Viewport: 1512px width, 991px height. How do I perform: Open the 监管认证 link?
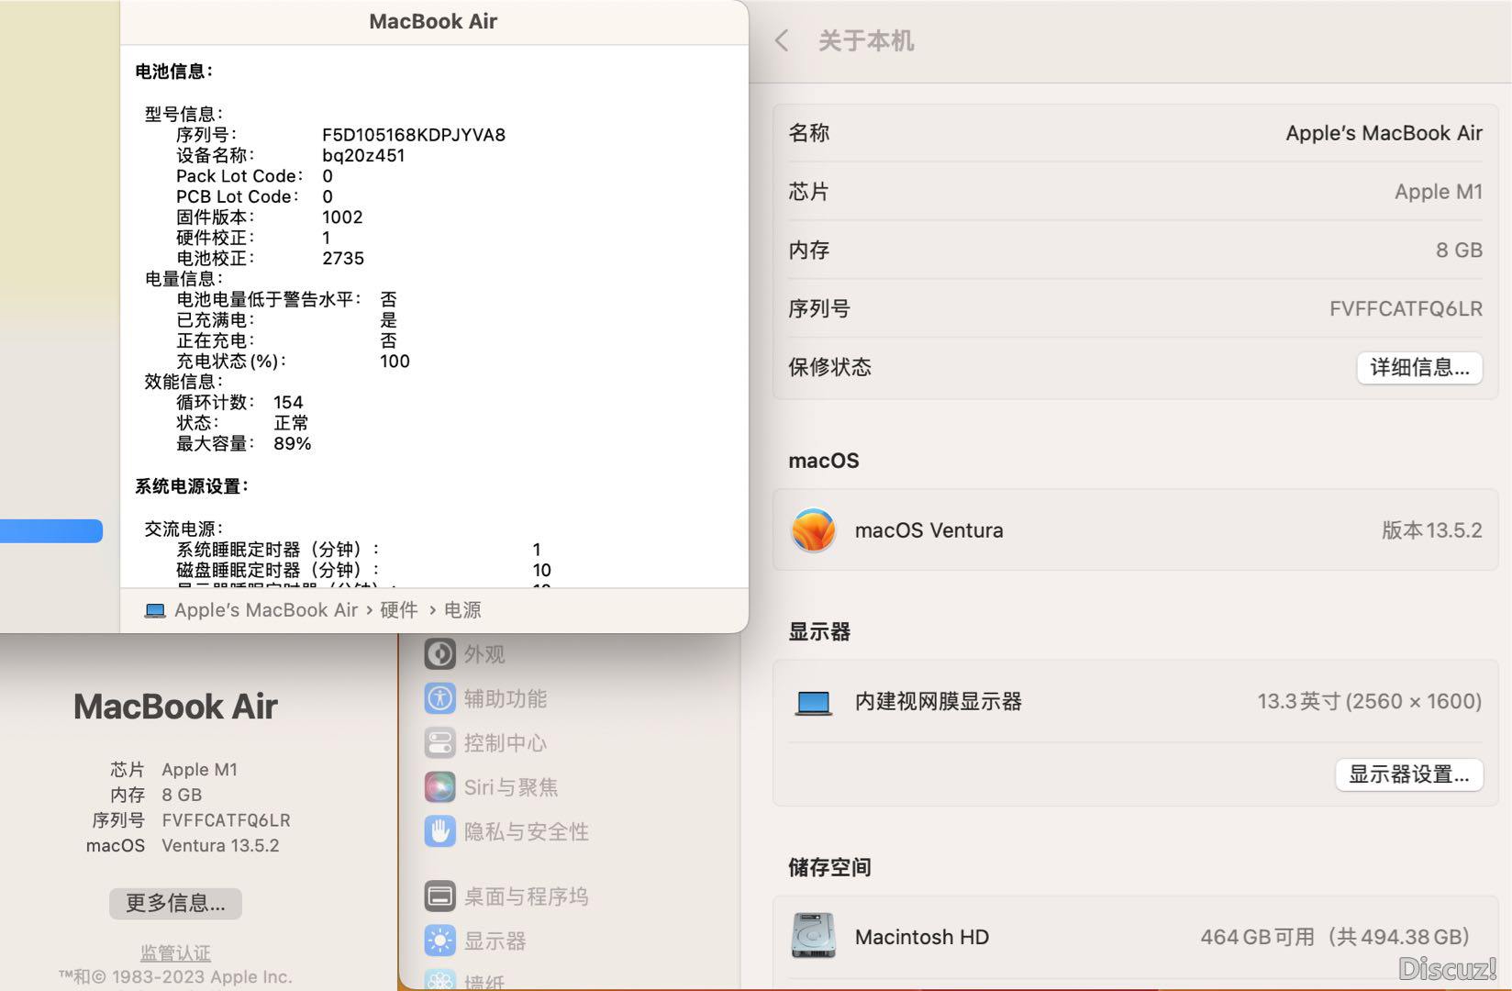coord(175,952)
